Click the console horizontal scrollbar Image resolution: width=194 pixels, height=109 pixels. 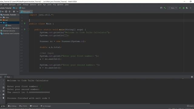coord(48,104)
